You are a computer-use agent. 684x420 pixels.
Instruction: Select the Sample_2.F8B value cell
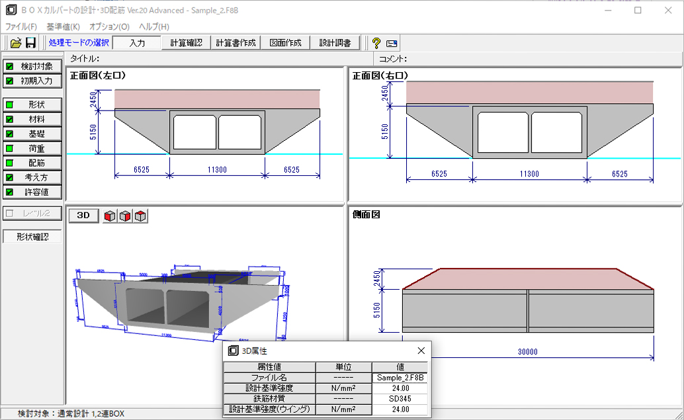click(400, 378)
